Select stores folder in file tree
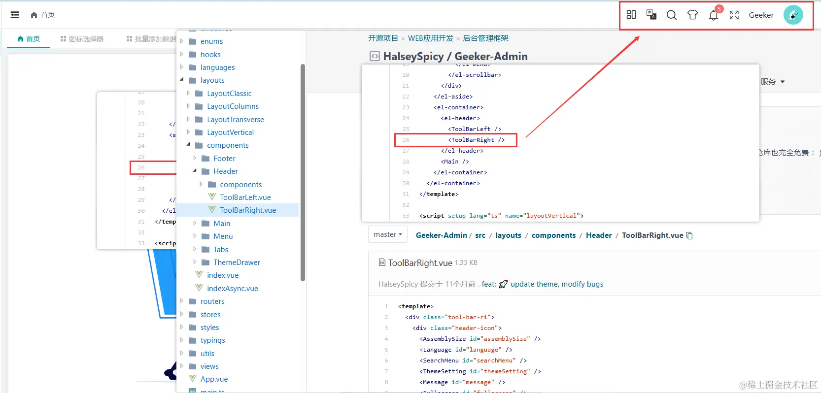This screenshot has height=393, width=821. point(210,314)
